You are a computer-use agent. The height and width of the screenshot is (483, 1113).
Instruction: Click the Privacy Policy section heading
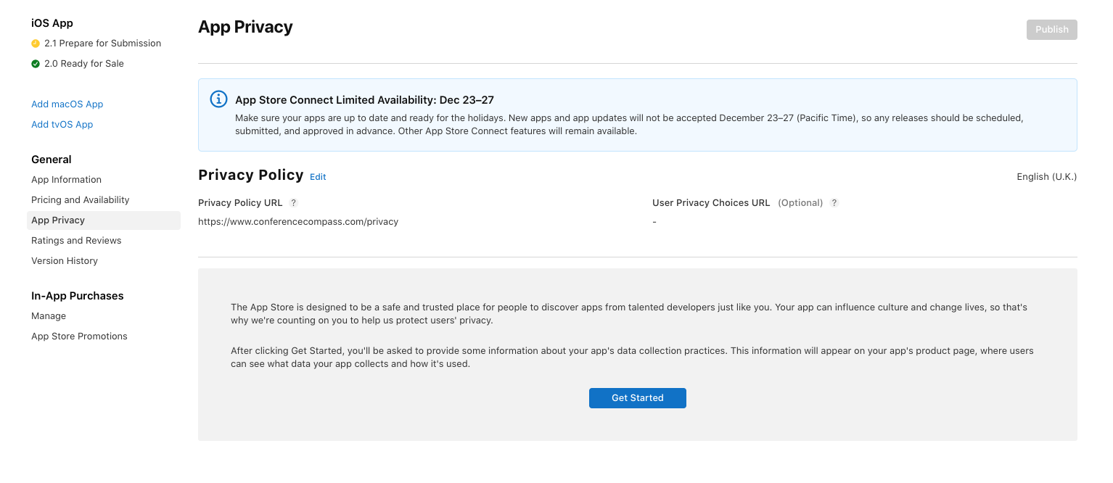251,175
